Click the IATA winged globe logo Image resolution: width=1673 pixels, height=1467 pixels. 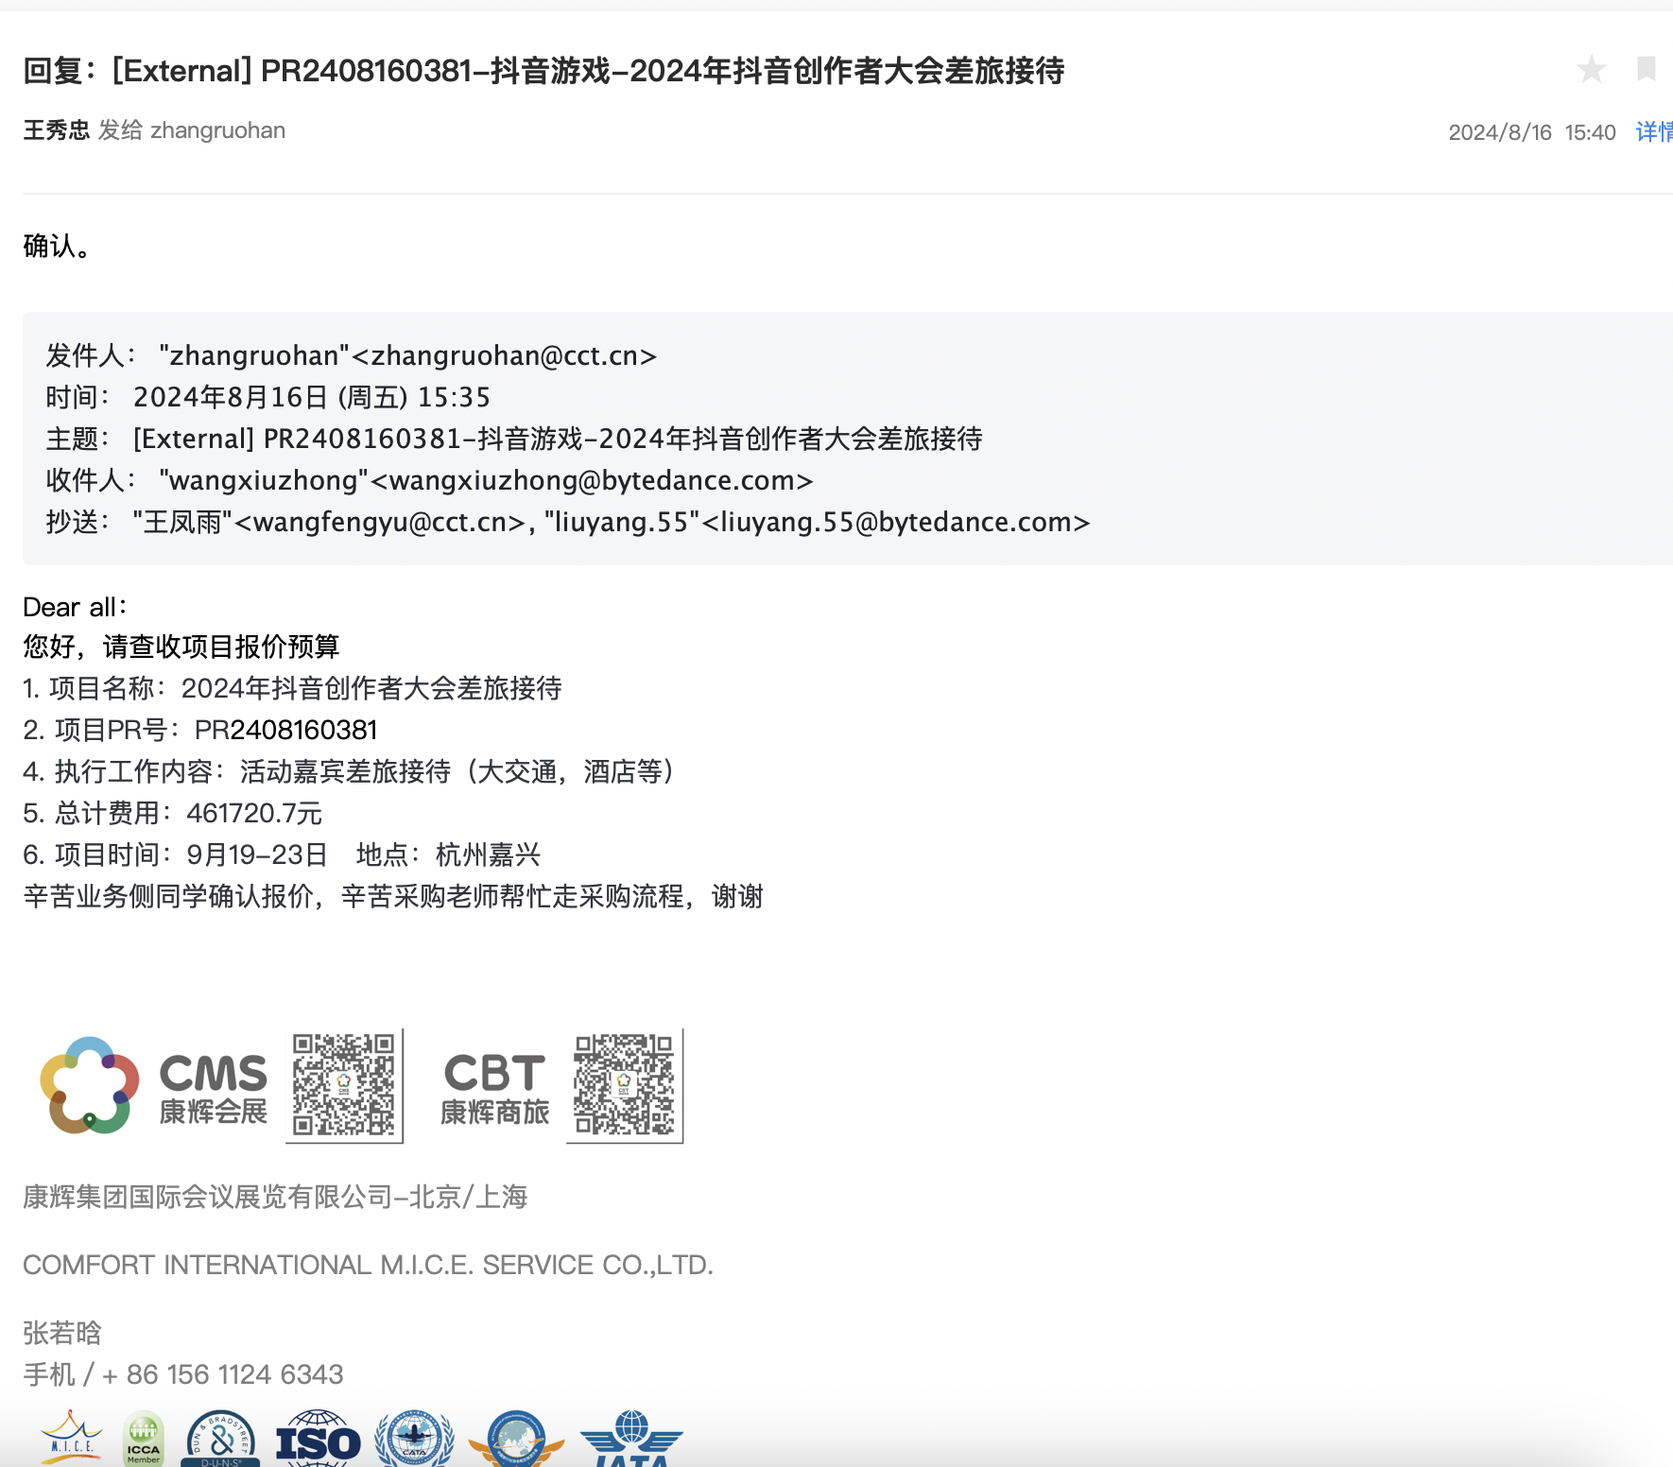click(x=631, y=1441)
